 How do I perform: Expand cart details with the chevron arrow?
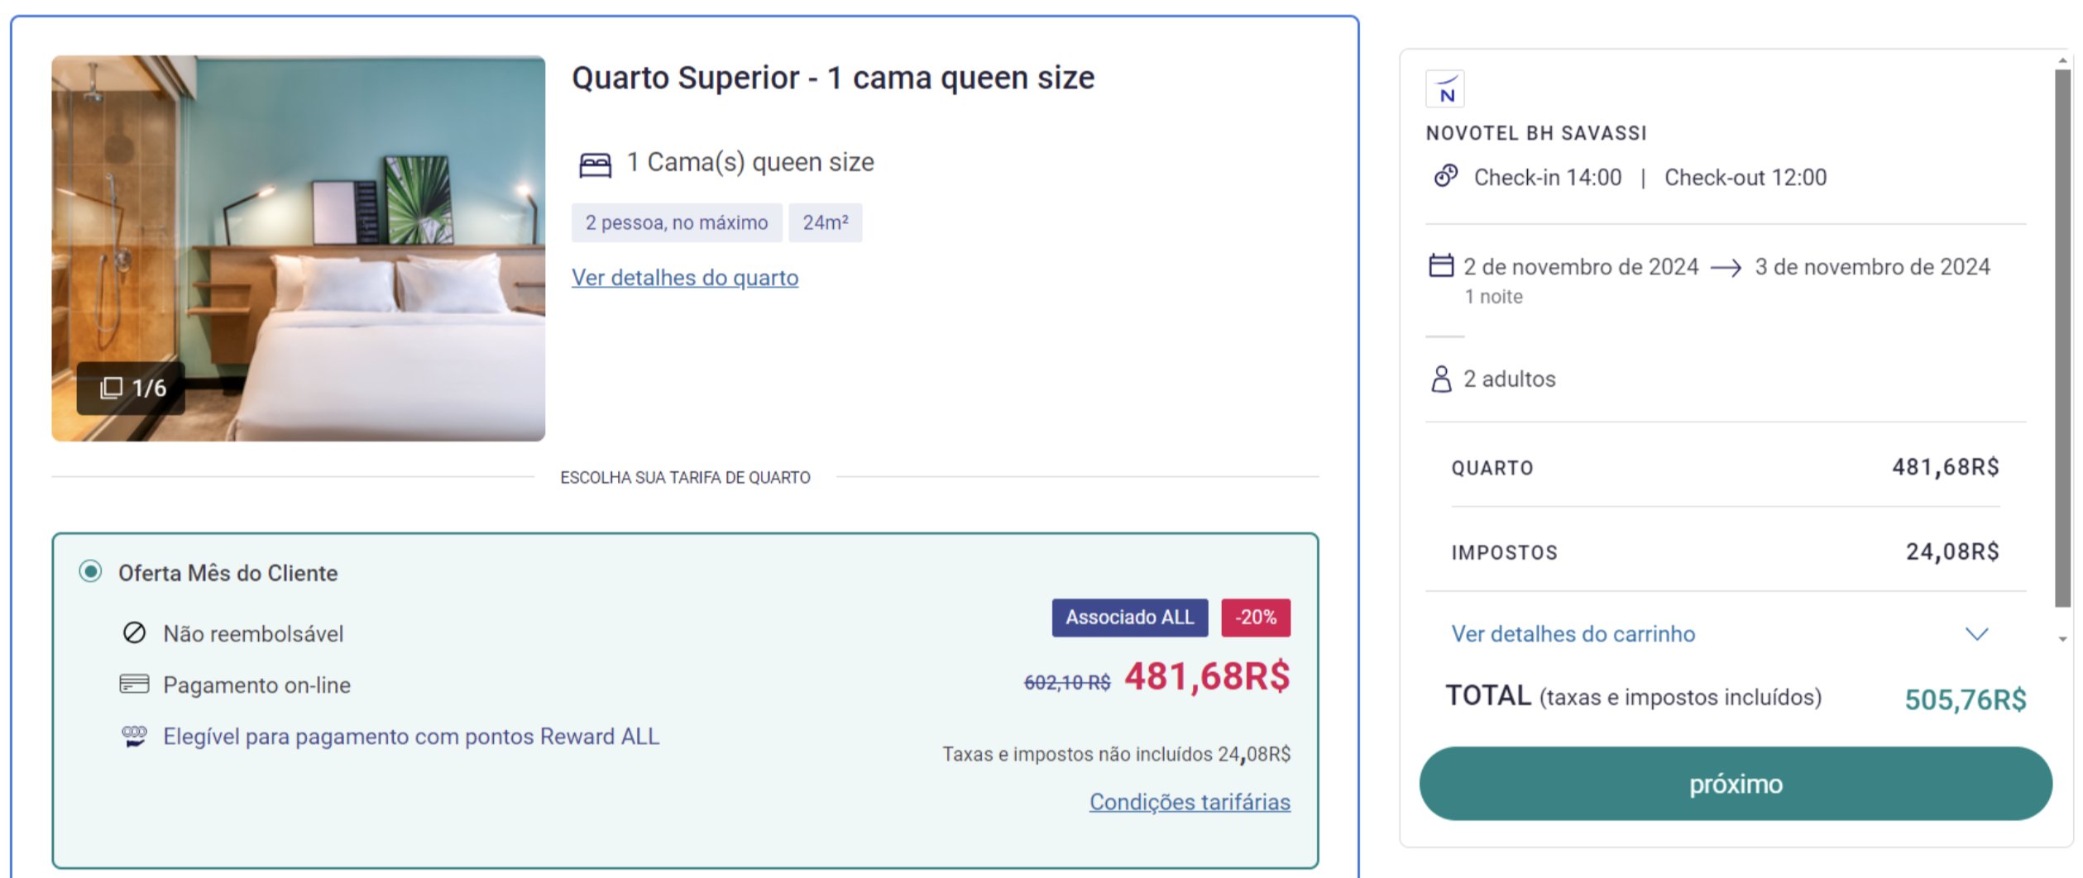click(1976, 634)
